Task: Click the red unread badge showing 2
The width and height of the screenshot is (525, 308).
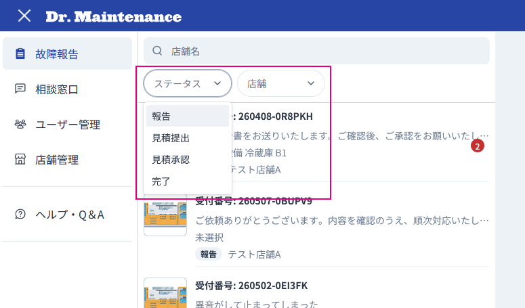Action: pyautogui.click(x=478, y=146)
